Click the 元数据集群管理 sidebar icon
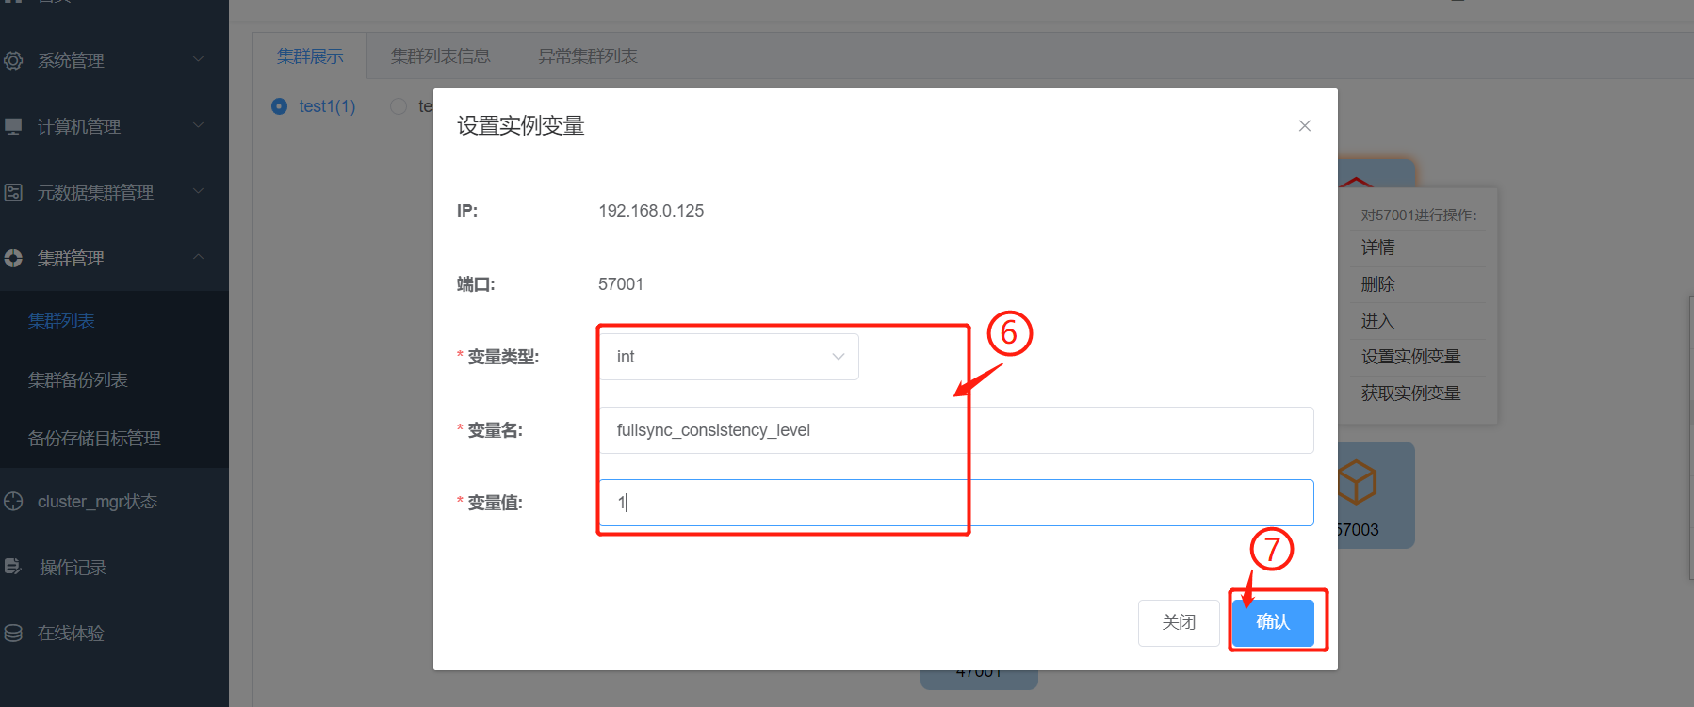The height and width of the screenshot is (707, 1694). pyautogui.click(x=13, y=192)
